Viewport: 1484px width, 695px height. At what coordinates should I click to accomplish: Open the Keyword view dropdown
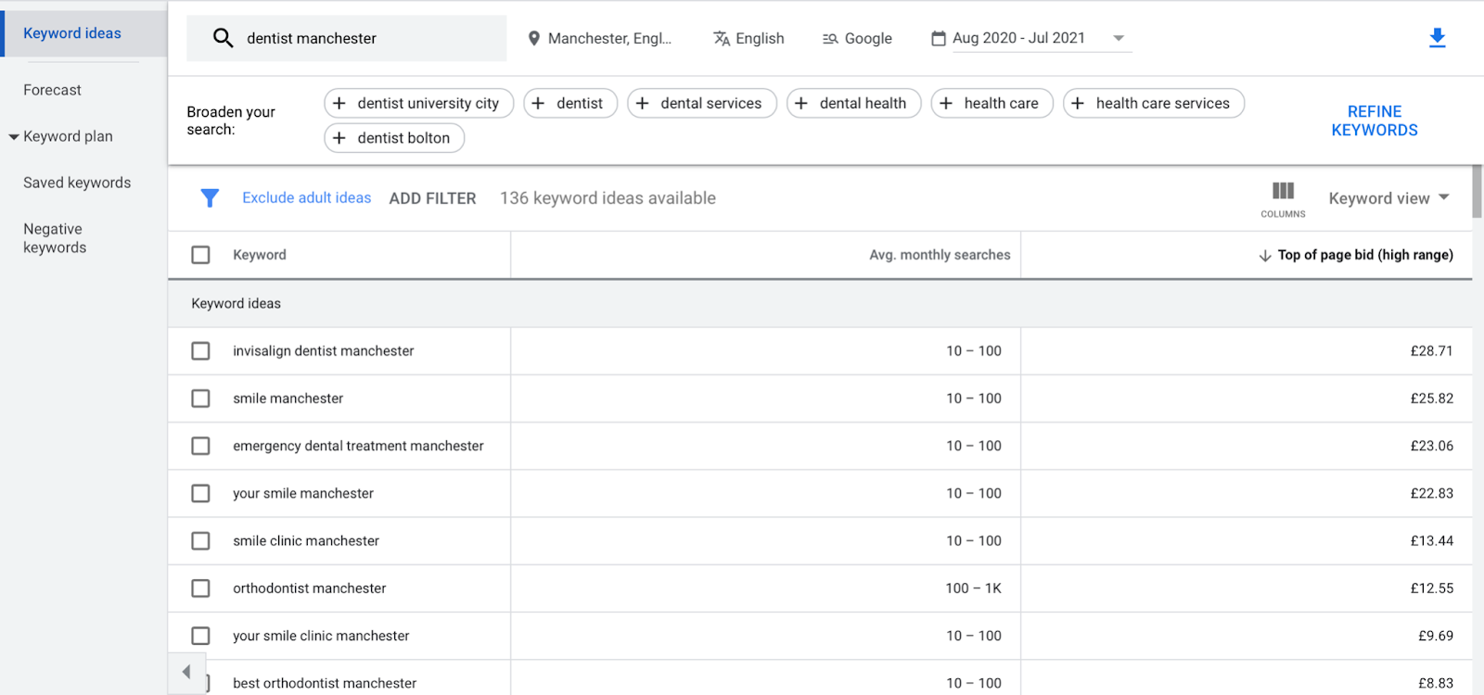point(1388,198)
